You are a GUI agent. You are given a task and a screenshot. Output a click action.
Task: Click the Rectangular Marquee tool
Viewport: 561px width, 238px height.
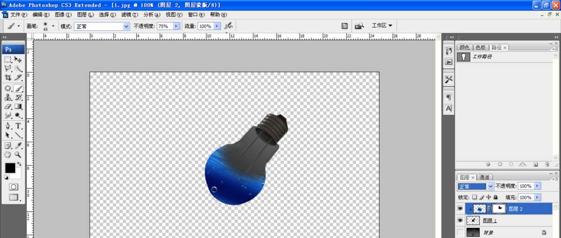tap(8, 59)
